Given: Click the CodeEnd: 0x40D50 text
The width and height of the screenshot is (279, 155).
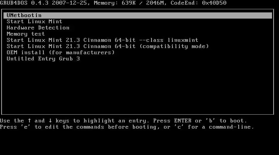Looking at the screenshot, I should click(x=198, y=3).
